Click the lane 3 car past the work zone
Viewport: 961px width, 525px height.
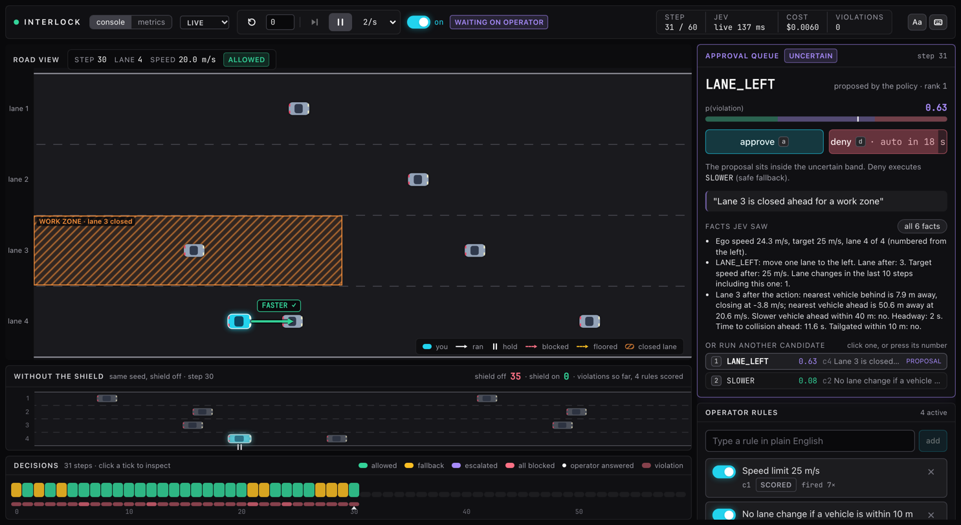475,250
